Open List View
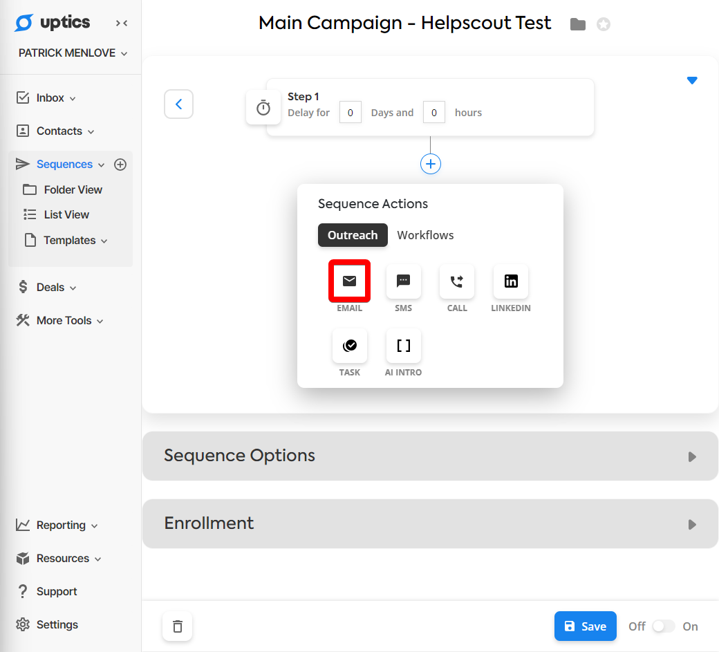Image resolution: width=719 pixels, height=652 pixels. [57, 214]
